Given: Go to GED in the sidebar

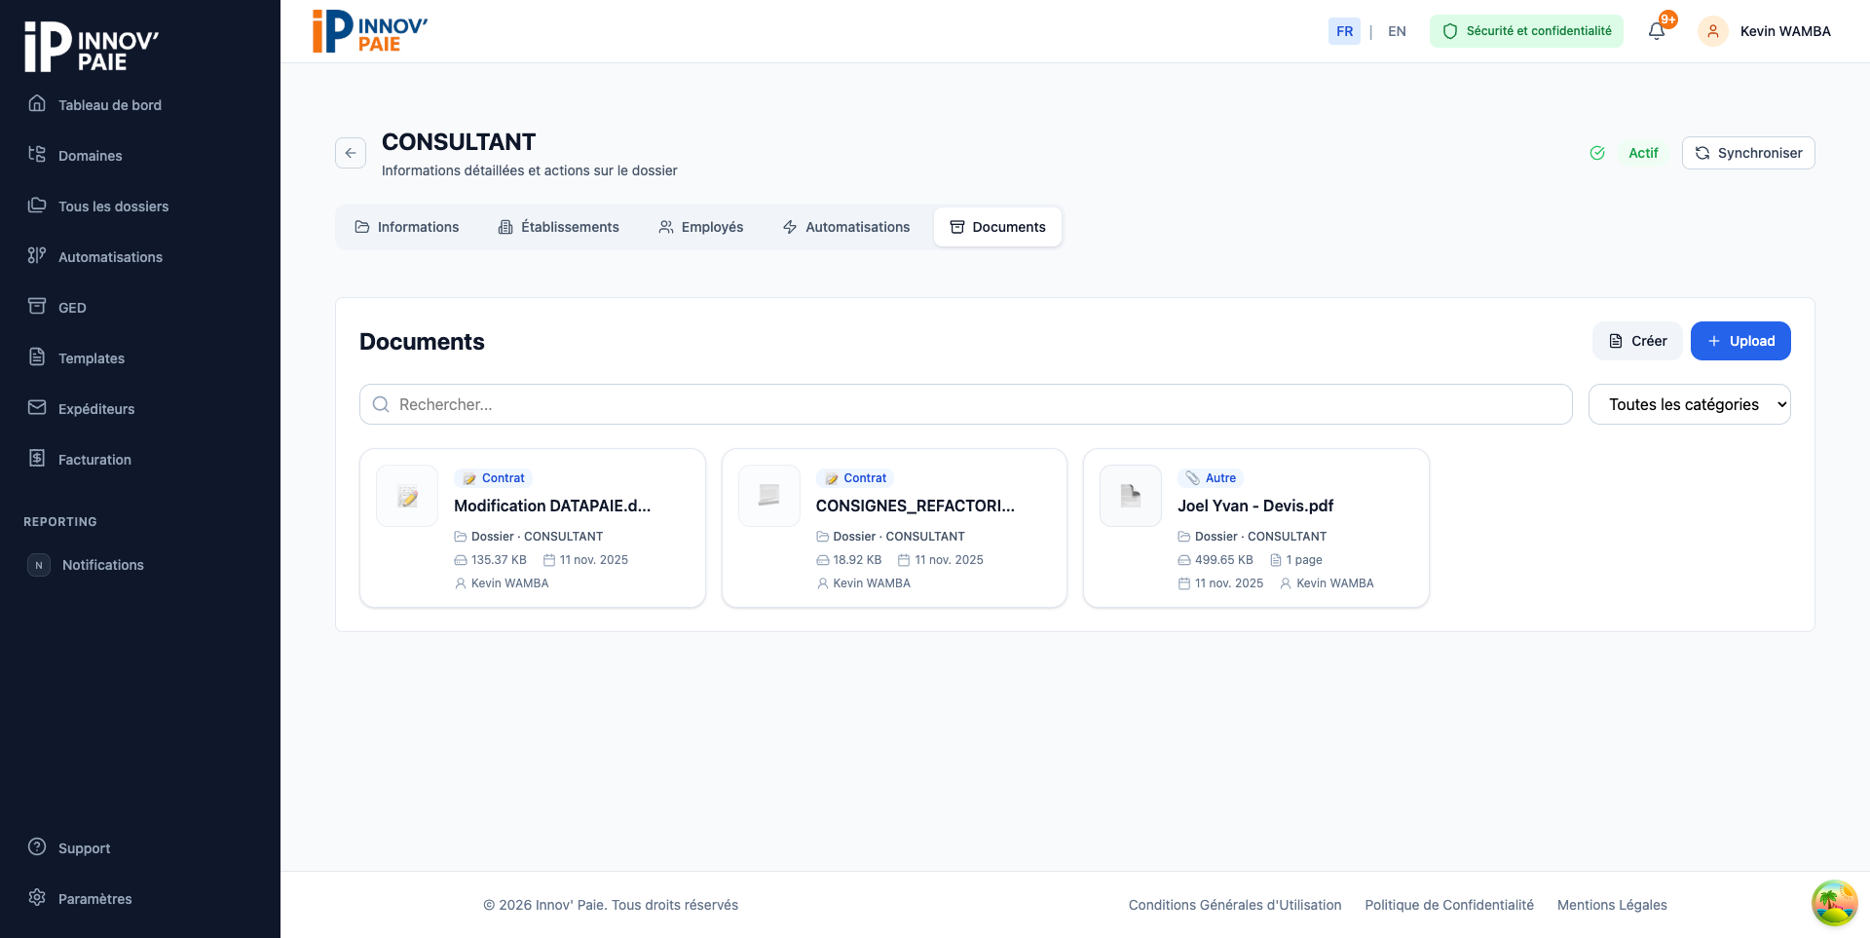Looking at the screenshot, I should (72, 308).
